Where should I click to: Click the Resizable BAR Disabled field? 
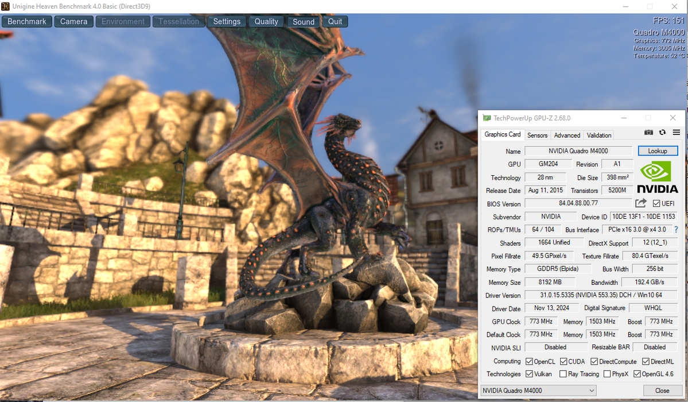[655, 347]
